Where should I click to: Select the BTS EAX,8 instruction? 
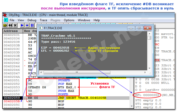click(x=67, y=88)
